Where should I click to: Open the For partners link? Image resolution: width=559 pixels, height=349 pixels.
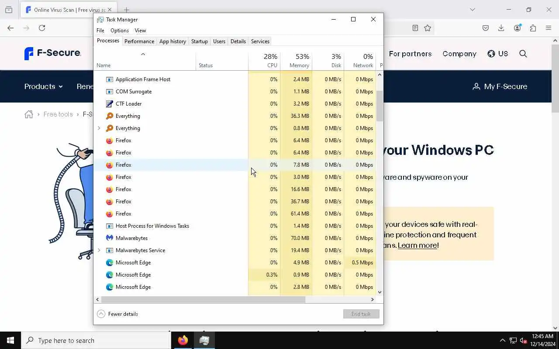[410, 54]
